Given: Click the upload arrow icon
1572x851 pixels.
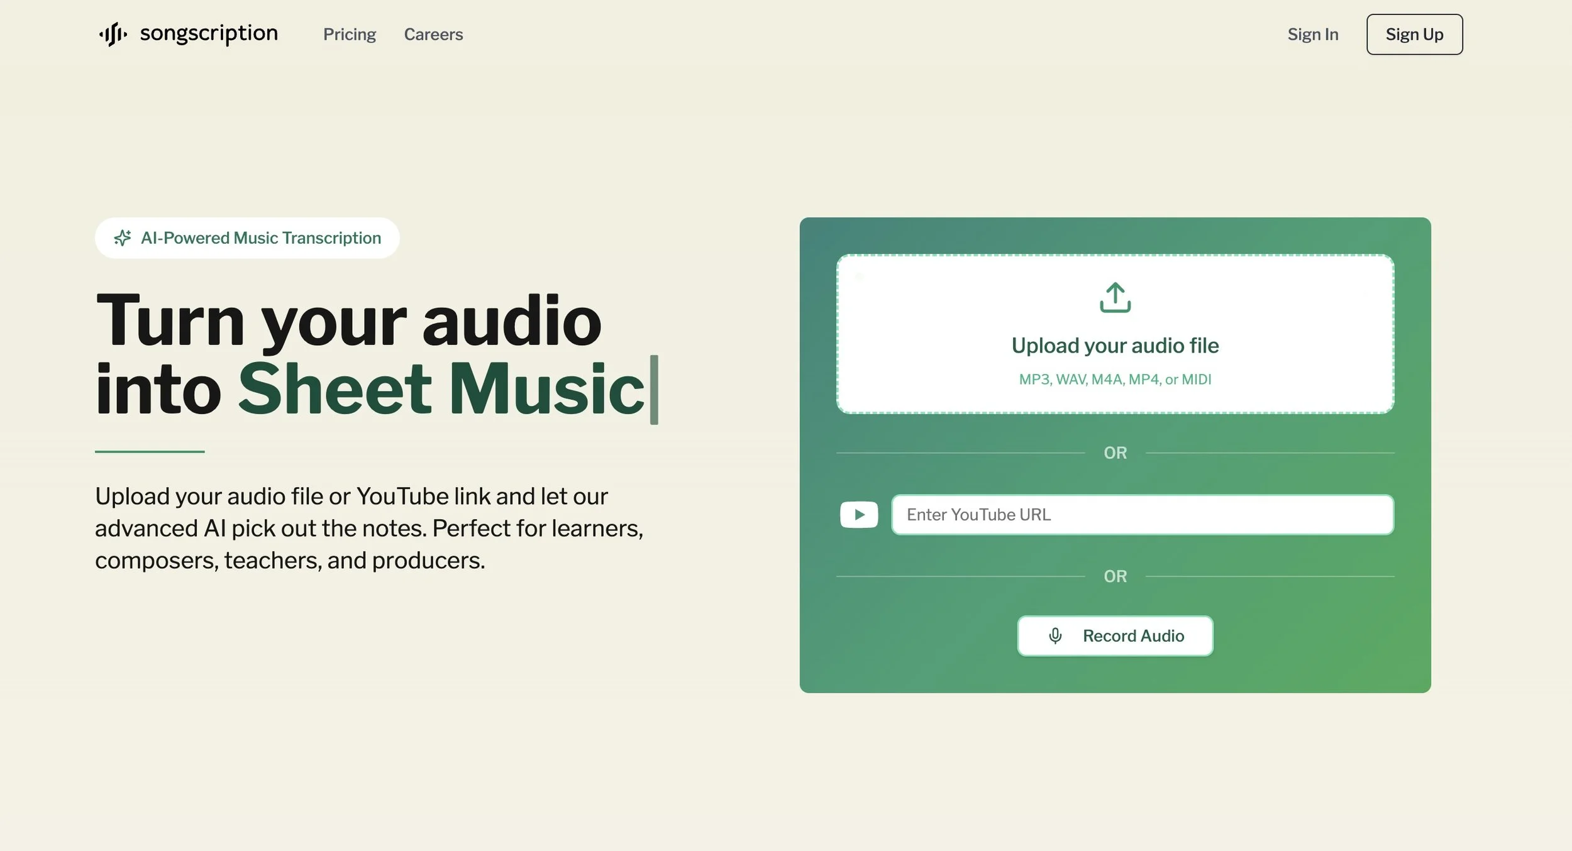Looking at the screenshot, I should coord(1115,297).
